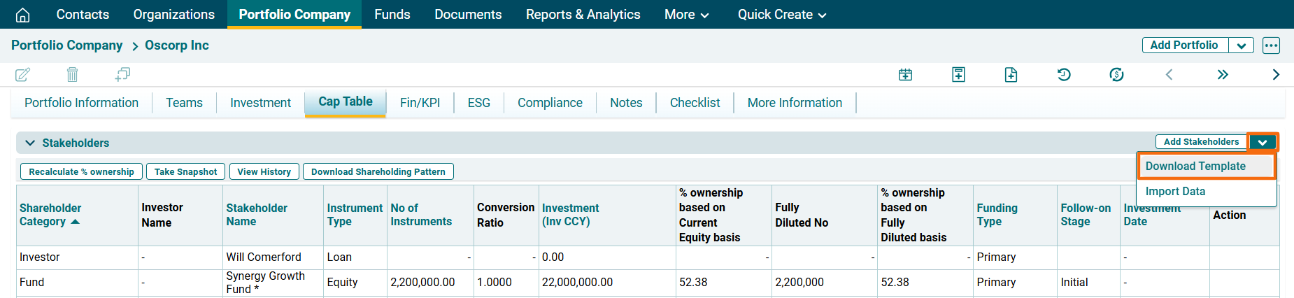Click the duplicate record icon
This screenshot has height=298, width=1294.
(122, 74)
